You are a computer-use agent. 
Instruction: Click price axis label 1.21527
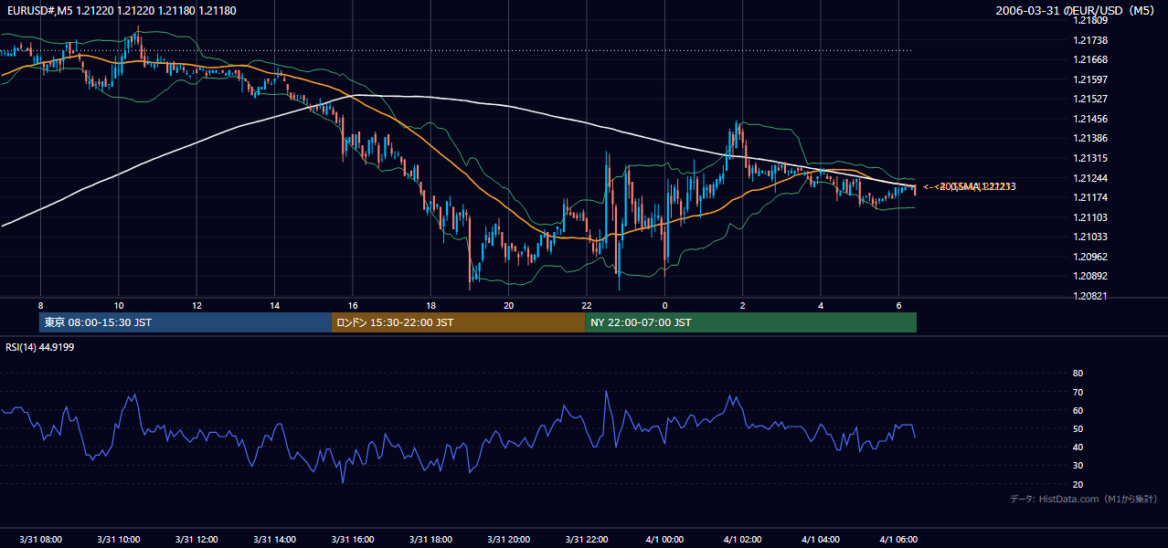click(x=1089, y=99)
